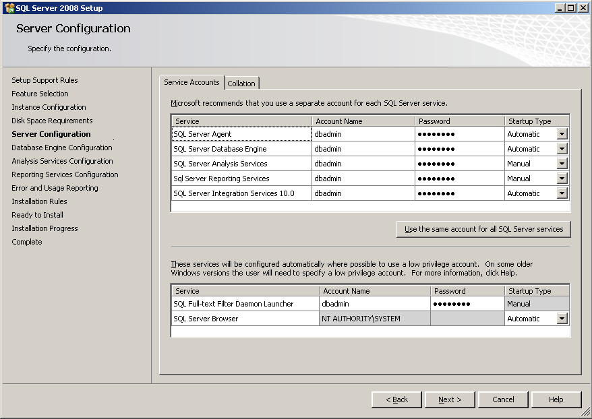Cancel the SQL Server setup
The height and width of the screenshot is (419, 592).
point(503,399)
